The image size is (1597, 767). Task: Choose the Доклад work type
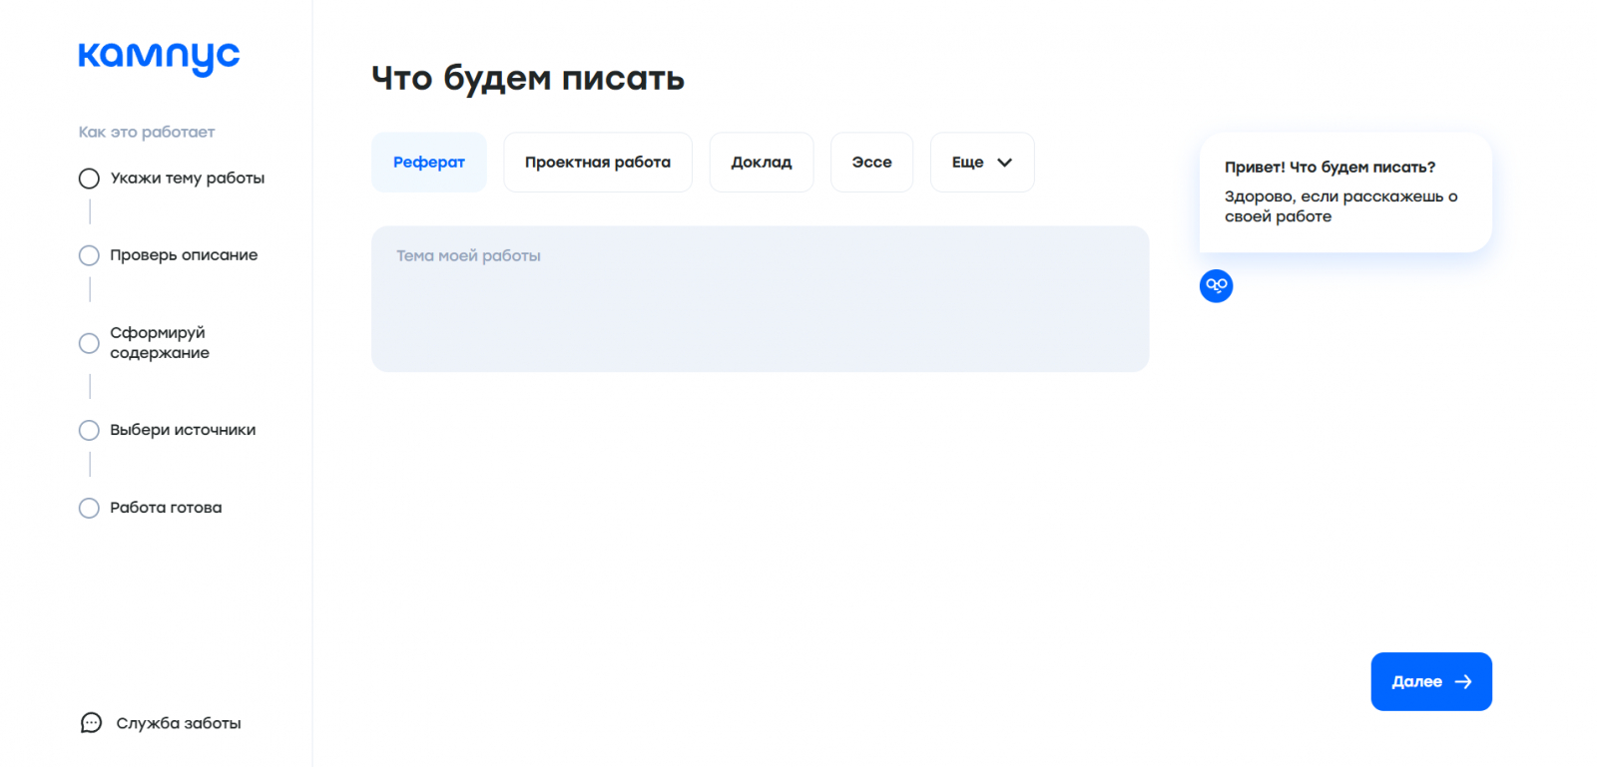tap(762, 163)
